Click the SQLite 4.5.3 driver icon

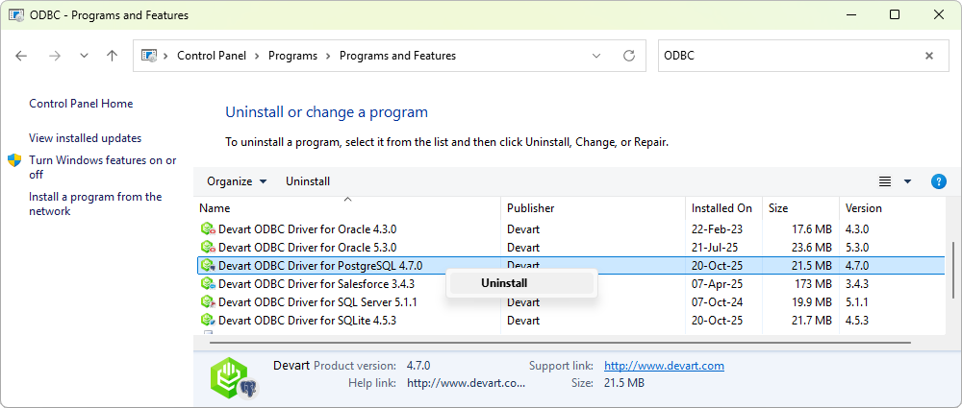tap(209, 321)
